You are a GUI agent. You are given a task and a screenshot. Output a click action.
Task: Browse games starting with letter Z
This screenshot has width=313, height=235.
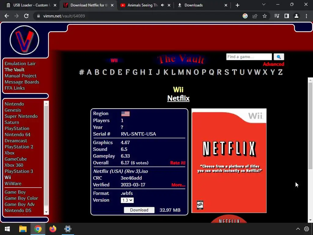click(x=280, y=72)
